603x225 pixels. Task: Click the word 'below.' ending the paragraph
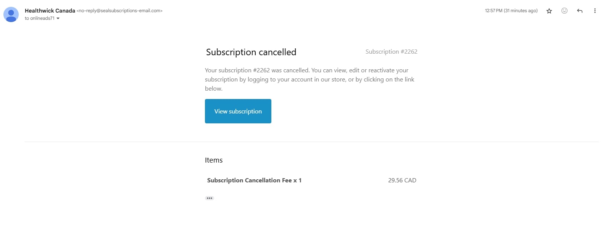[x=214, y=89]
